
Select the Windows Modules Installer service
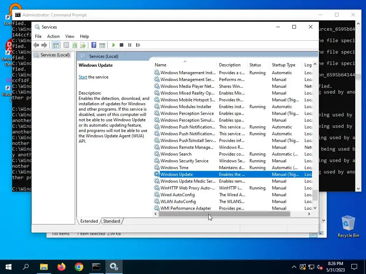[186, 107]
